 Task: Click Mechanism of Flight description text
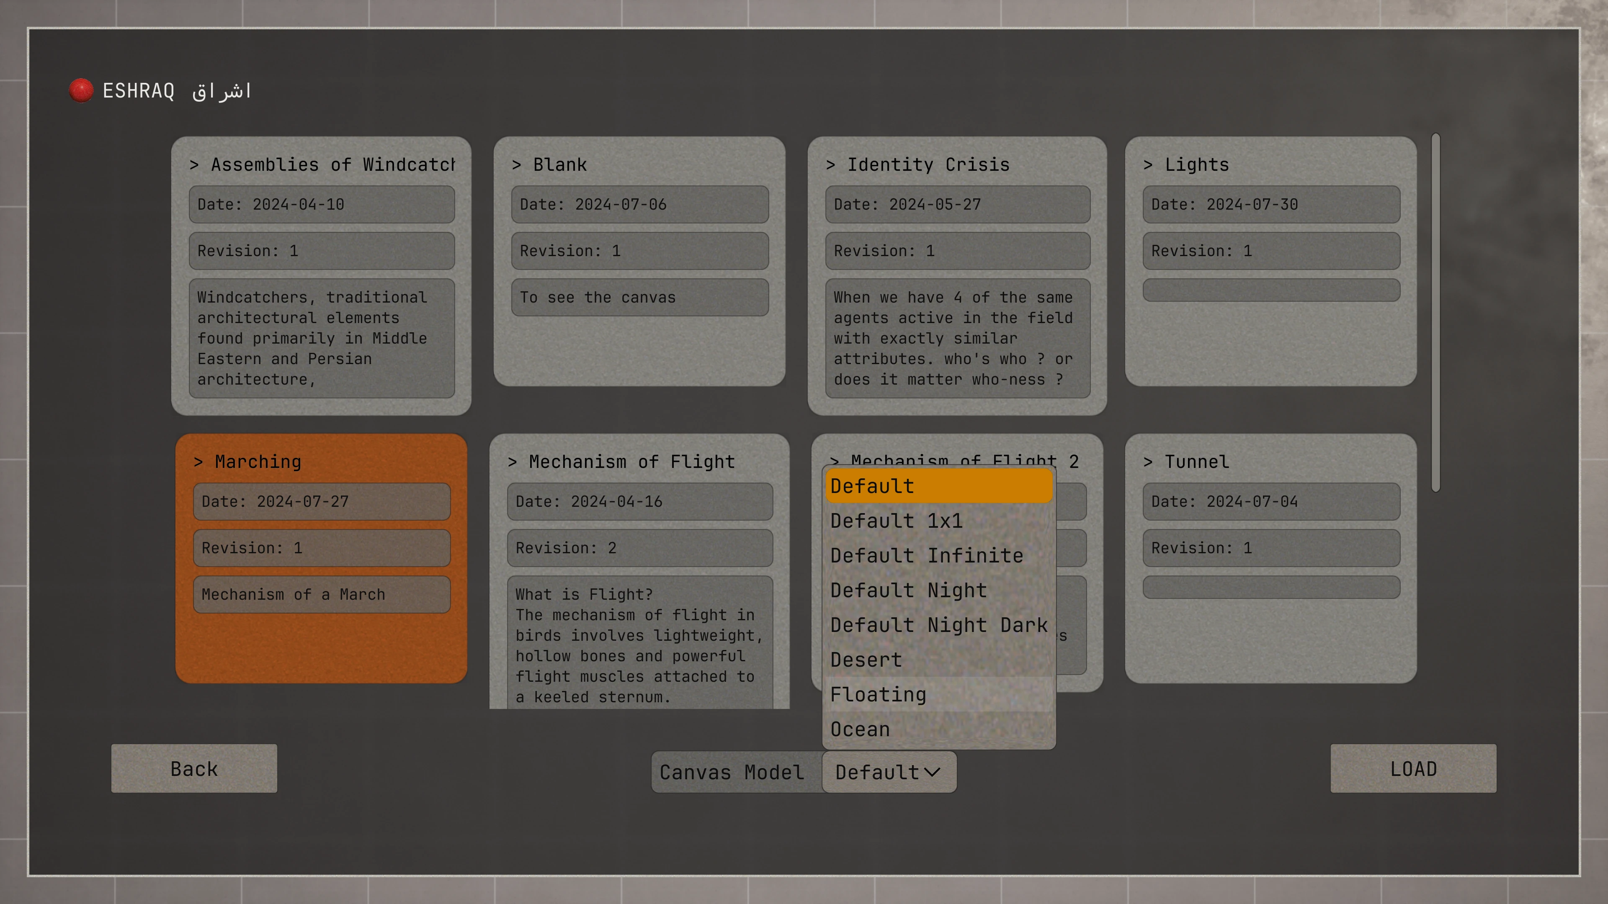coord(639,645)
